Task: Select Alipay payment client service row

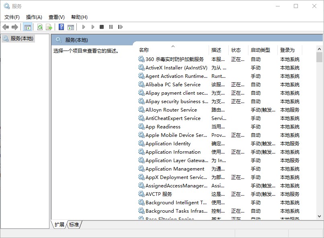Action: (219, 93)
